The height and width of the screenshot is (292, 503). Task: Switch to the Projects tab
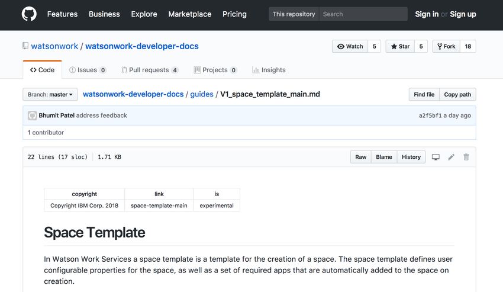[215, 70]
